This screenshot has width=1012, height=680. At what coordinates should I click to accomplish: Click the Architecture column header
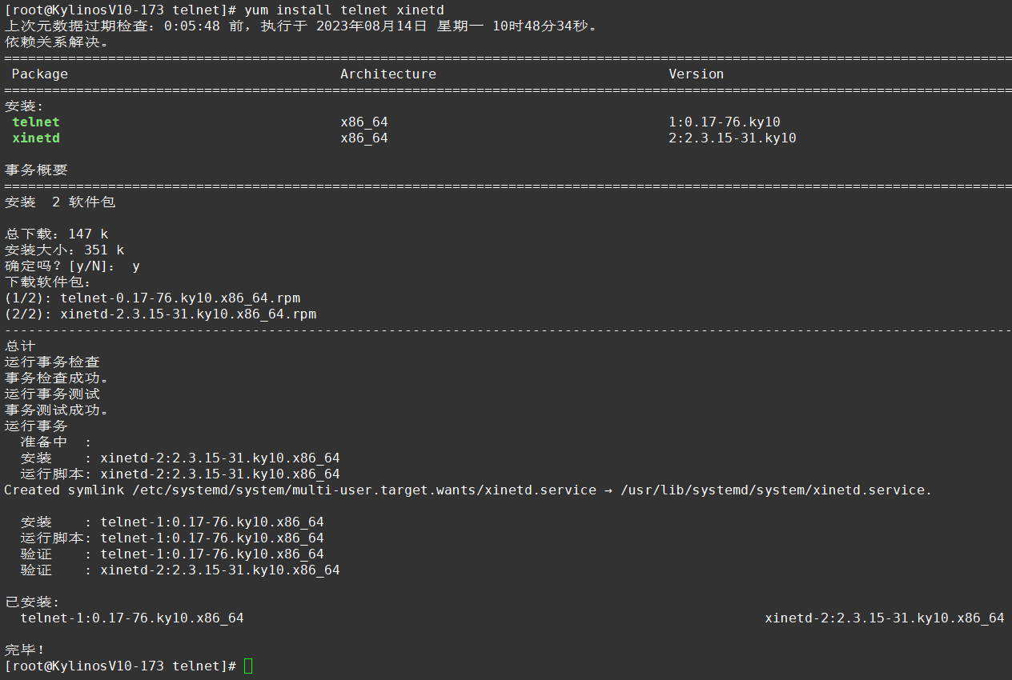[388, 74]
